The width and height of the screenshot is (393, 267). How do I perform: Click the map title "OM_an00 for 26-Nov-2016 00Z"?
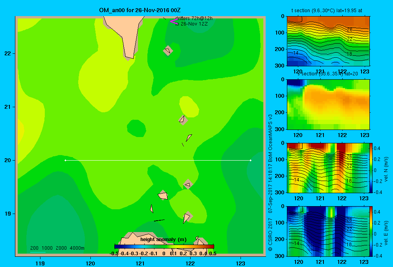point(140,10)
